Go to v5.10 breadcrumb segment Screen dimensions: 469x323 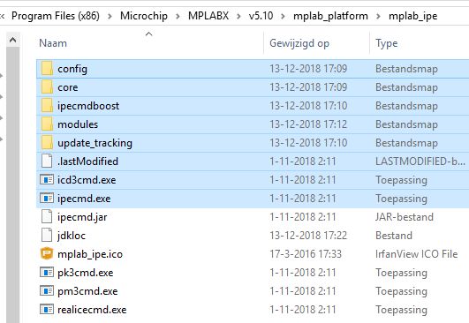click(x=261, y=16)
